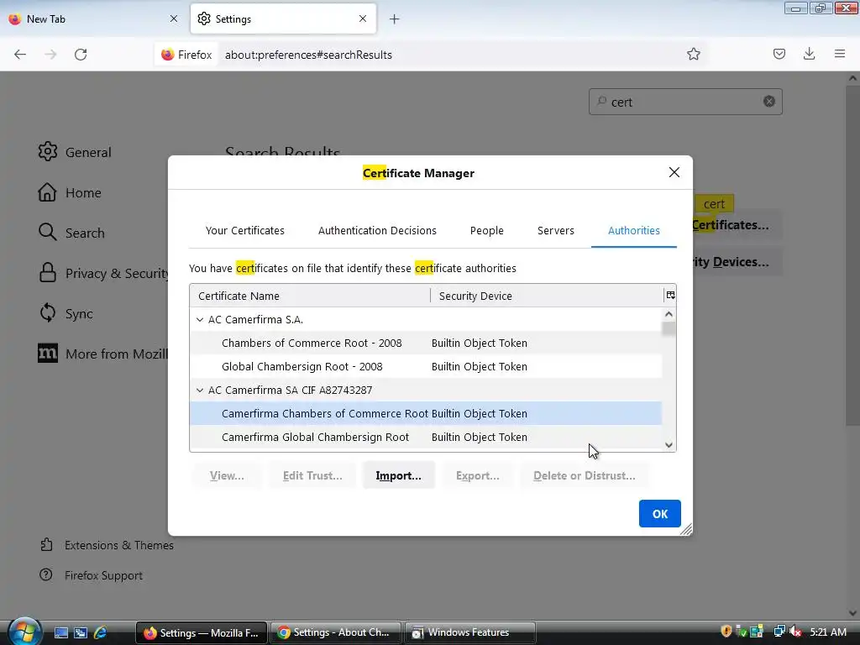Click the taskbar clock showing 5:21 AM
The width and height of the screenshot is (860, 645).
[x=828, y=632]
